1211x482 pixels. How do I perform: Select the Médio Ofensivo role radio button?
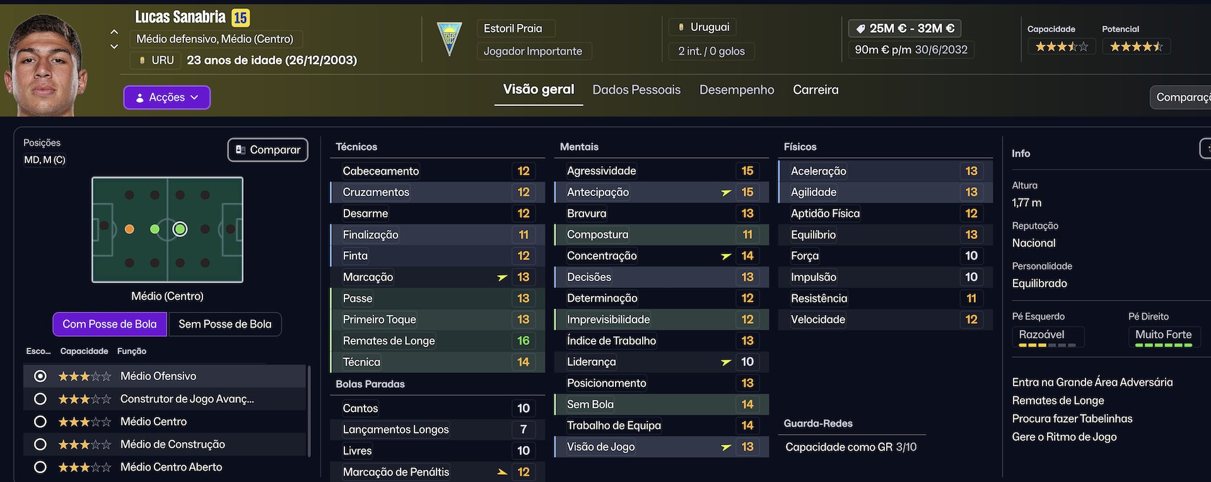pyautogui.click(x=40, y=376)
